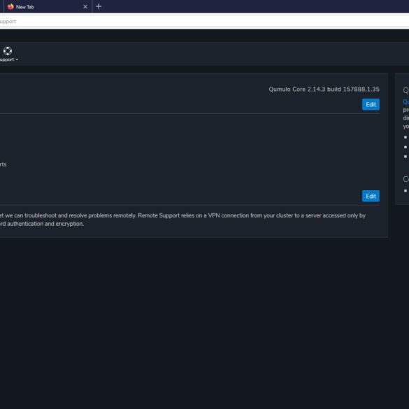Click Edit button above Remote Support description
This screenshot has height=409, width=409.
click(371, 196)
